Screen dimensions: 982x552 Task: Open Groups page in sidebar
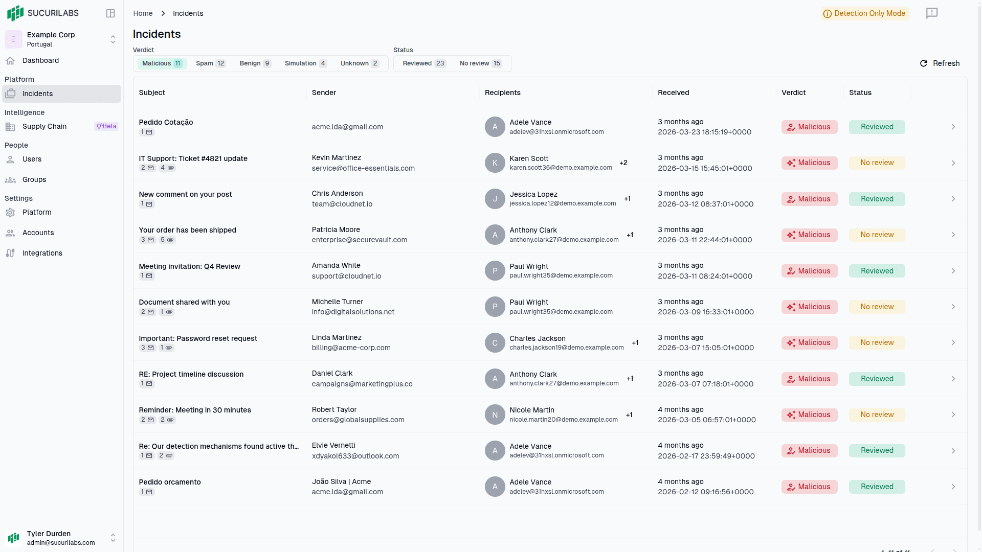[x=61, y=179]
